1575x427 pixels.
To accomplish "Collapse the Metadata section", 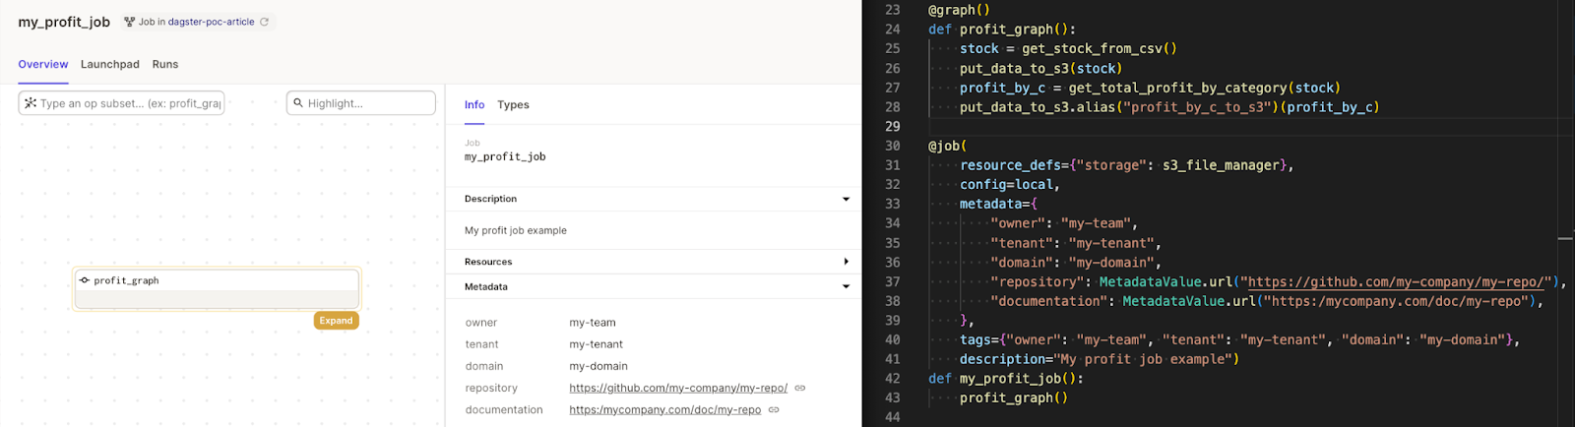I will [846, 287].
